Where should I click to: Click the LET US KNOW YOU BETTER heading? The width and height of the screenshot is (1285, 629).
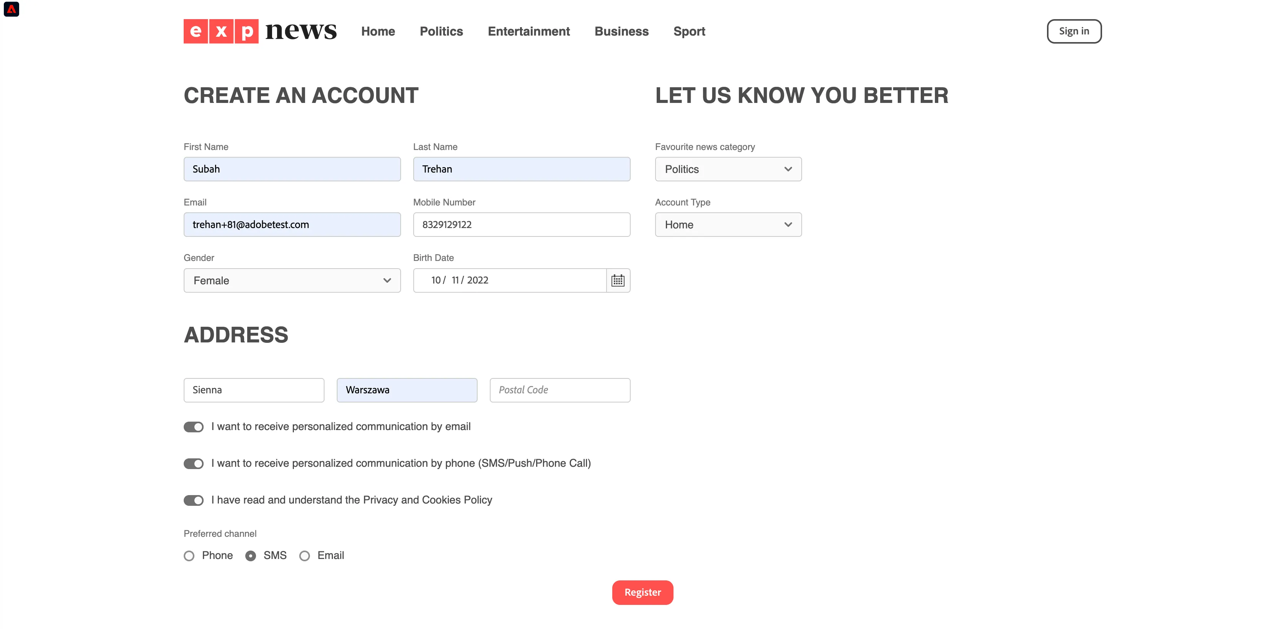[x=802, y=95]
